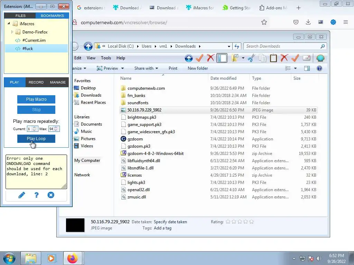Click the refresh arrows beside address bar
The width and height of the screenshot is (354, 265).
[x=236, y=46]
